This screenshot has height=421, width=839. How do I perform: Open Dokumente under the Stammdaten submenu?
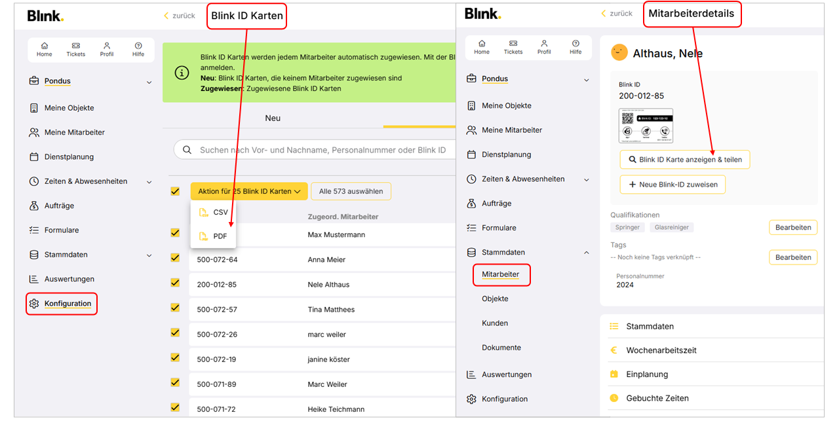(501, 348)
